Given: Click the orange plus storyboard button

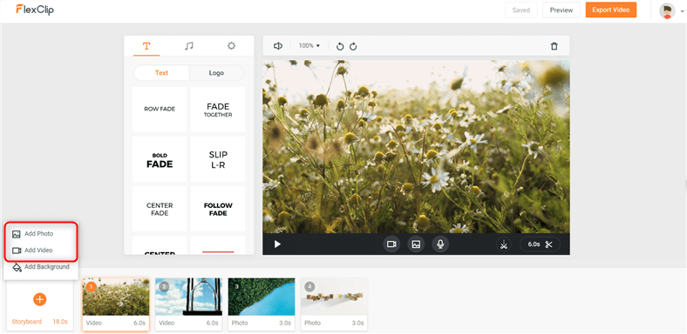Looking at the screenshot, I should click(x=40, y=299).
